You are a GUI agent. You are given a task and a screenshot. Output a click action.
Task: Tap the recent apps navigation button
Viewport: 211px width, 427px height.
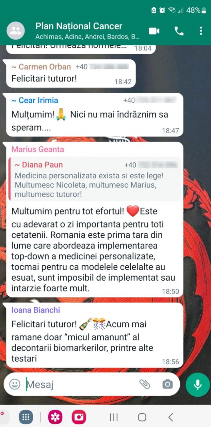[114, 417]
